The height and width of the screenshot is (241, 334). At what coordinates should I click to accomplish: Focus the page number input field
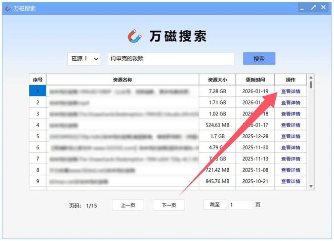240,205
